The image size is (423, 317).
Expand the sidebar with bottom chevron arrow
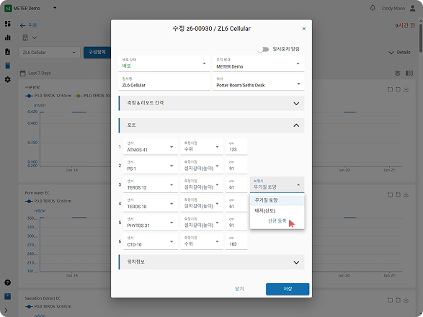(x=6, y=311)
